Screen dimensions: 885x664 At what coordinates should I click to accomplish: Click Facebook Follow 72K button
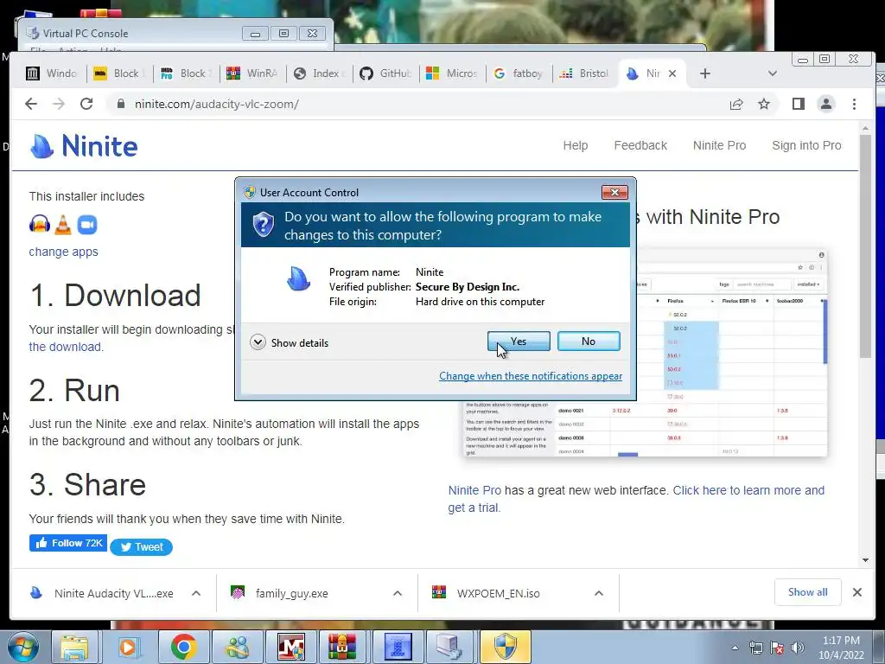tap(68, 543)
